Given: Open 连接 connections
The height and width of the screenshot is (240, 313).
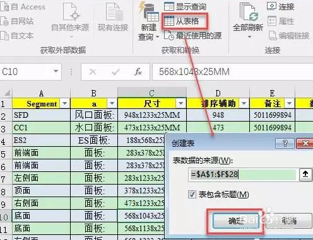Looking at the screenshot, I should pyautogui.click(x=281, y=6).
